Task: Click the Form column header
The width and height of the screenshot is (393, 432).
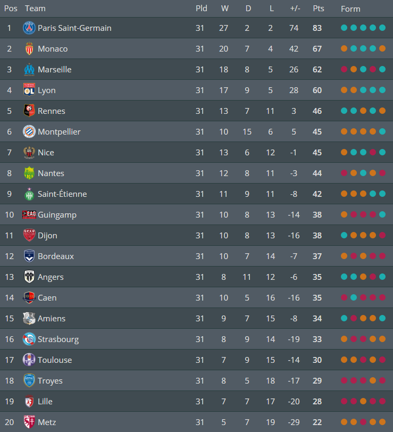Action: click(350, 9)
